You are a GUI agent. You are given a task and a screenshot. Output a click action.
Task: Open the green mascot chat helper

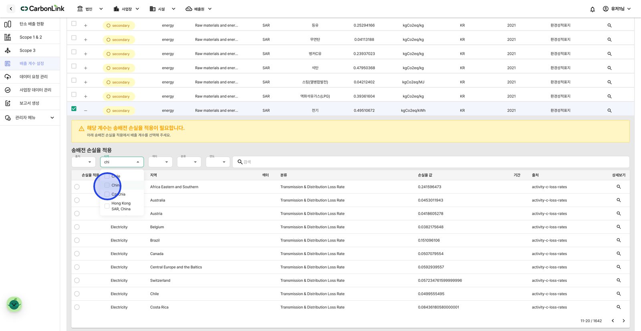point(14,305)
